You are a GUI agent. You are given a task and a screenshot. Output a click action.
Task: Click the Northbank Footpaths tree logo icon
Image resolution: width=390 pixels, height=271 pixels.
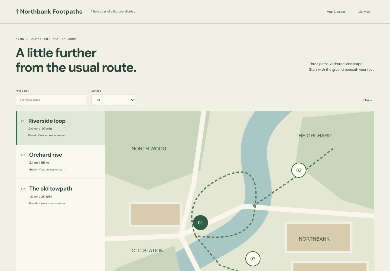17,11
